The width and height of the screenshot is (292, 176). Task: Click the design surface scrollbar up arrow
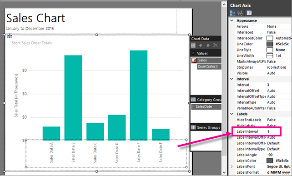click(224, 4)
